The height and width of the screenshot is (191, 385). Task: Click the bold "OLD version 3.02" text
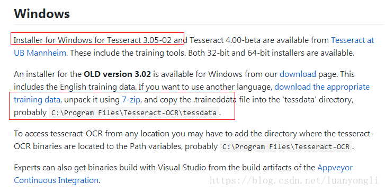point(118,74)
